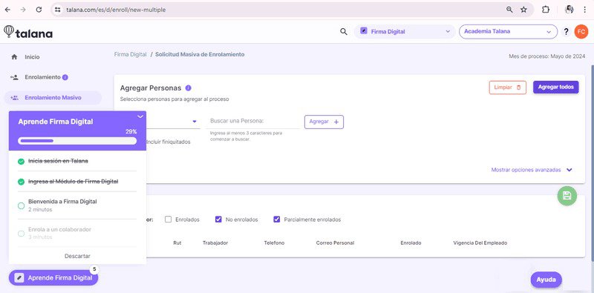This screenshot has width=594, height=293.
Task: Click the Agregar todos button
Action: coord(555,87)
